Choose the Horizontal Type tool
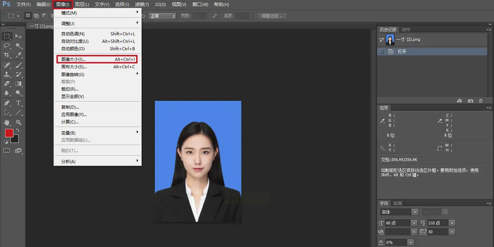 18,103
